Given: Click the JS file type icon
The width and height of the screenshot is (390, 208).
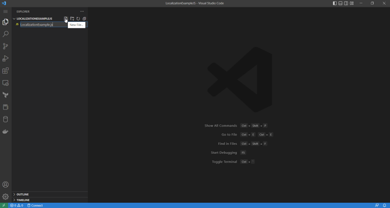Looking at the screenshot, I should (17, 24).
